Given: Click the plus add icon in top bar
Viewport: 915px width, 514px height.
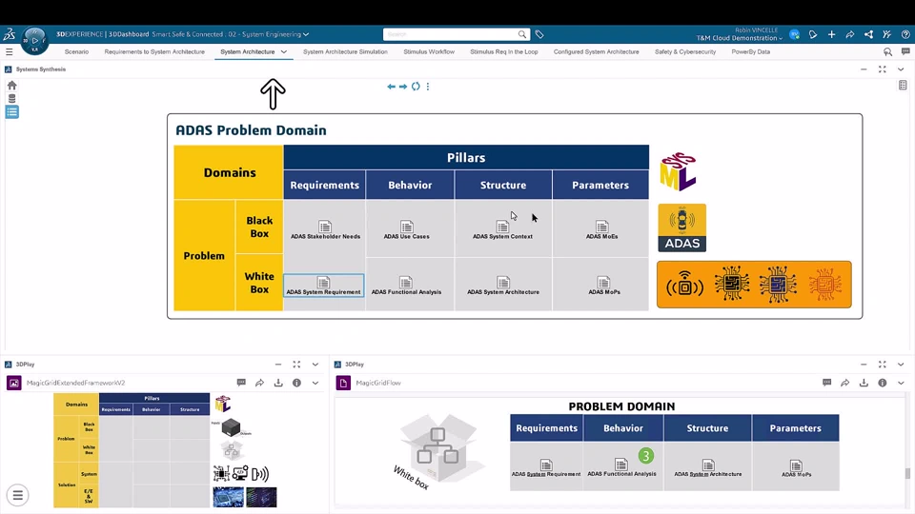Looking at the screenshot, I should pyautogui.click(x=831, y=34).
